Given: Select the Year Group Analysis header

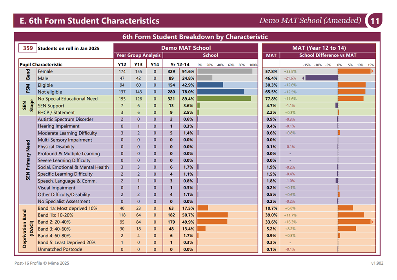Looking at the screenshot, I should pyautogui.click(x=138, y=55).
